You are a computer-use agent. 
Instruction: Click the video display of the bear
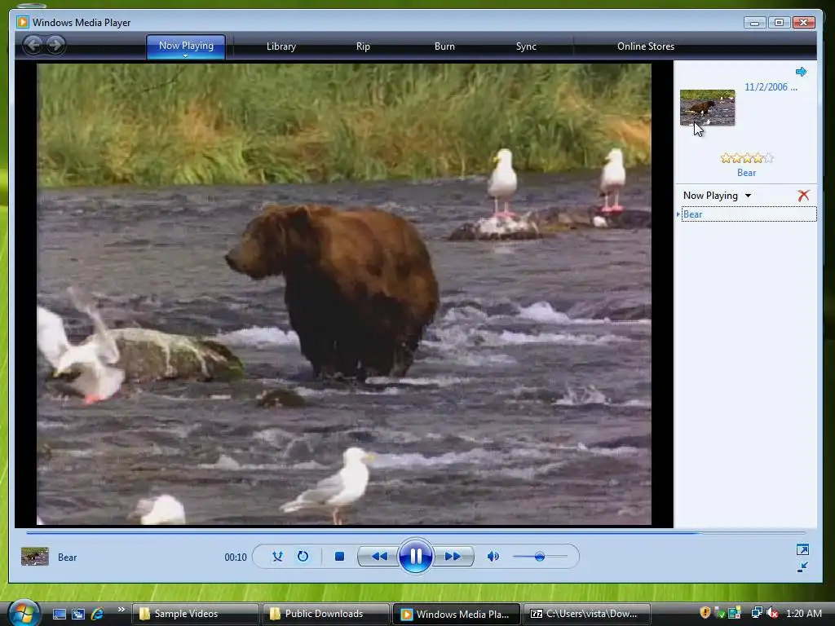[x=344, y=294]
